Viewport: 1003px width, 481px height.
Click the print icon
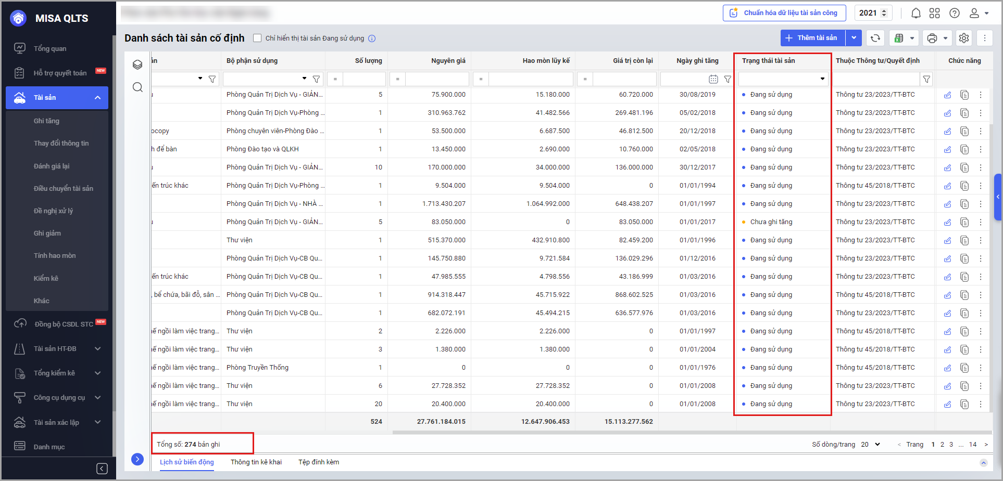click(932, 38)
